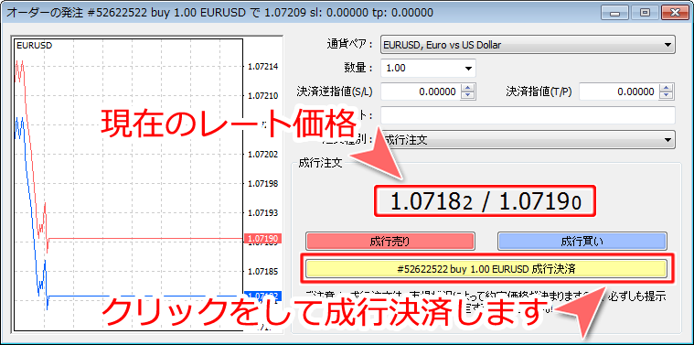Click the red 成行売り sell button
Image resolution: width=694 pixels, height=345 pixels.
[390, 242]
